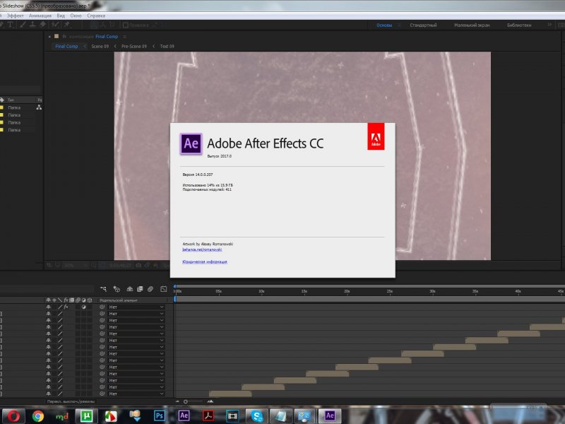Viewport: 565px width, 424px height.
Task: Select the Roto Brush tool
Action: (x=55, y=25)
